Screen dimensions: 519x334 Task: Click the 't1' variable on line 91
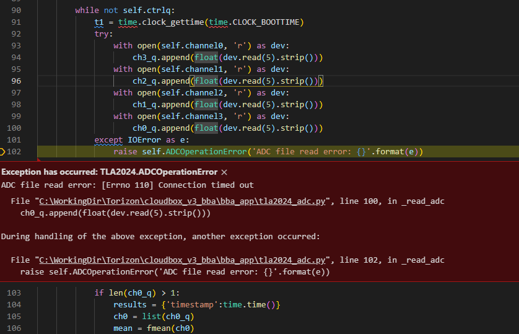(99, 22)
